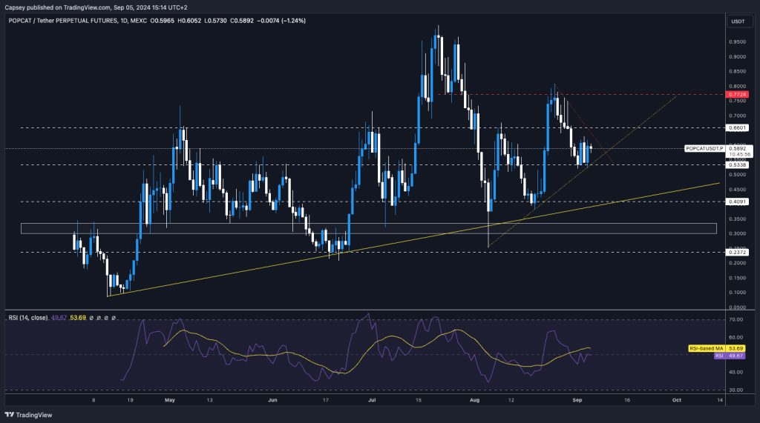Click the purple RSI value label 49.67
The image size is (760, 423).
738,356
